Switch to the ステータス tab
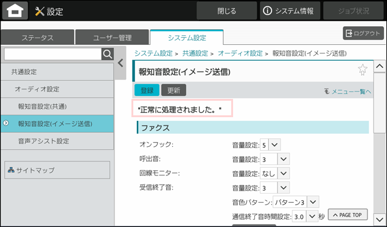 pyautogui.click(x=38, y=38)
